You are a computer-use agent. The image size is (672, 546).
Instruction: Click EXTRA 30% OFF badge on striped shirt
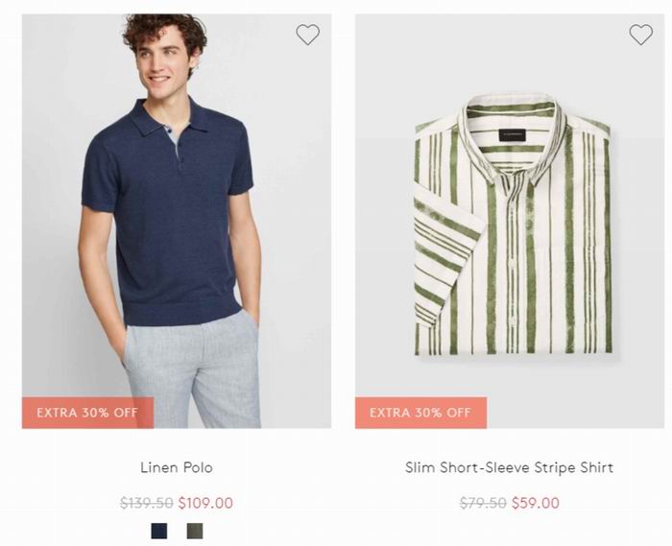tap(420, 413)
